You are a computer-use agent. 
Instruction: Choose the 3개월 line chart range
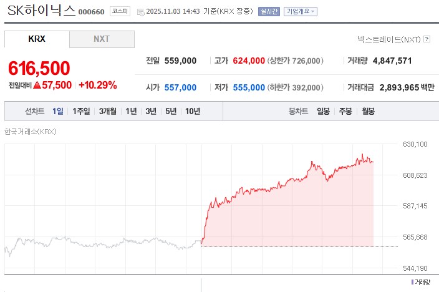[109, 111]
